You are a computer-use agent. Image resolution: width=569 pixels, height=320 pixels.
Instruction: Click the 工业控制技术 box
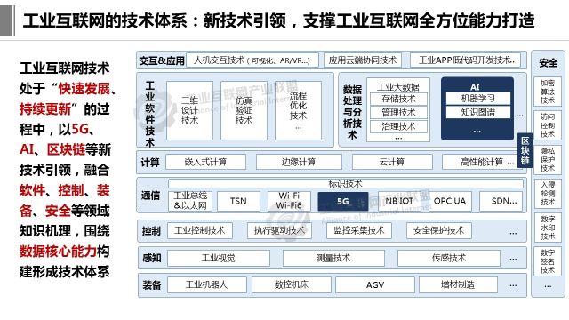200,231
